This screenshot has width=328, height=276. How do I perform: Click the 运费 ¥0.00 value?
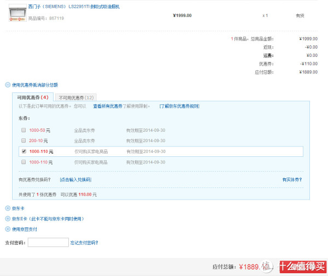[312, 55]
